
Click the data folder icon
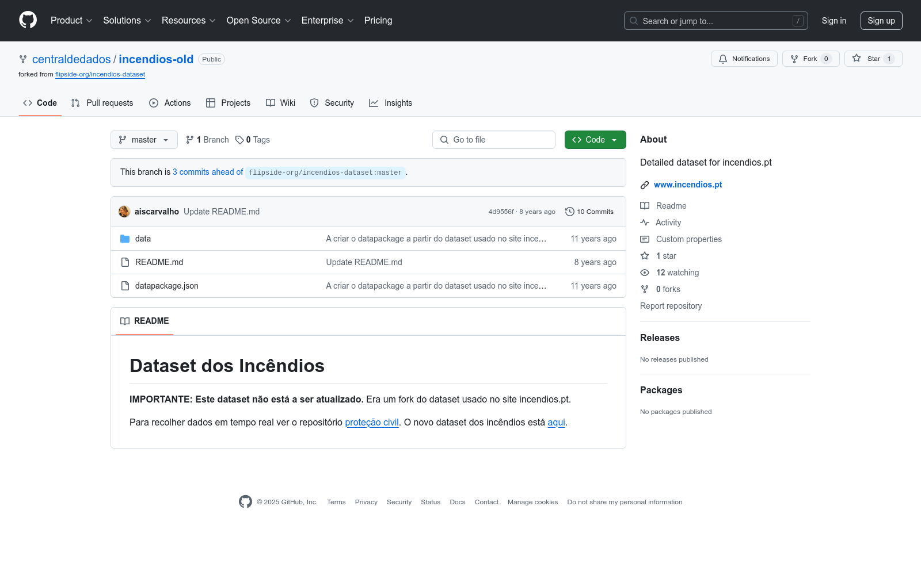pos(125,239)
